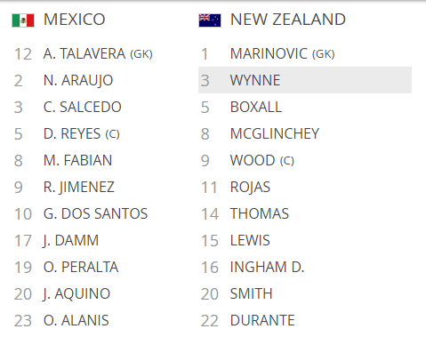Open the MEXICO team heading
The height and width of the screenshot is (353, 426).
(x=75, y=20)
